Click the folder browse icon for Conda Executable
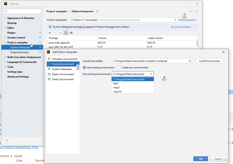Viewport: 233px width, 164px height. (190, 61)
